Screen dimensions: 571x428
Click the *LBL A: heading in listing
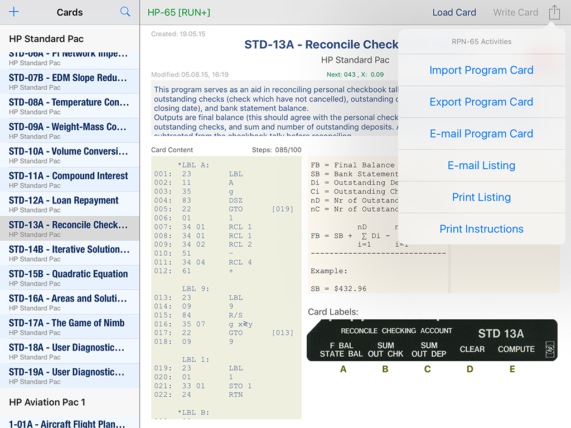[x=193, y=165]
